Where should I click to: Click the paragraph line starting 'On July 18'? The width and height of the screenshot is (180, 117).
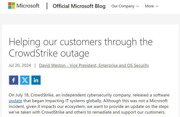point(89,95)
